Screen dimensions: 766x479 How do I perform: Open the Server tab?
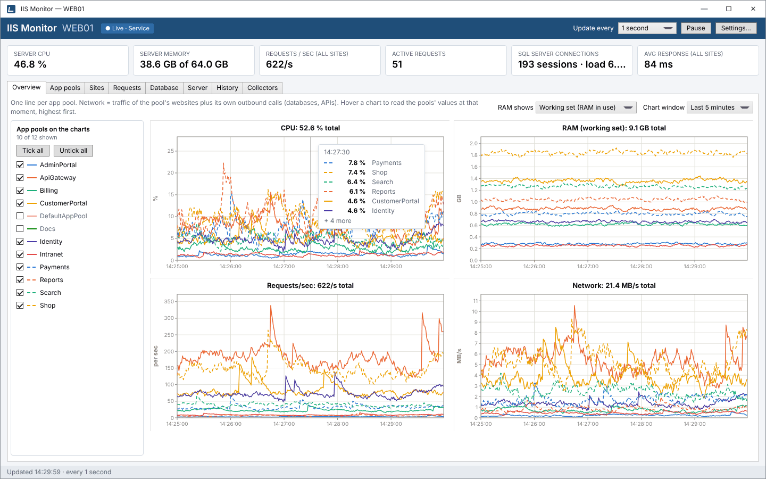coord(197,88)
